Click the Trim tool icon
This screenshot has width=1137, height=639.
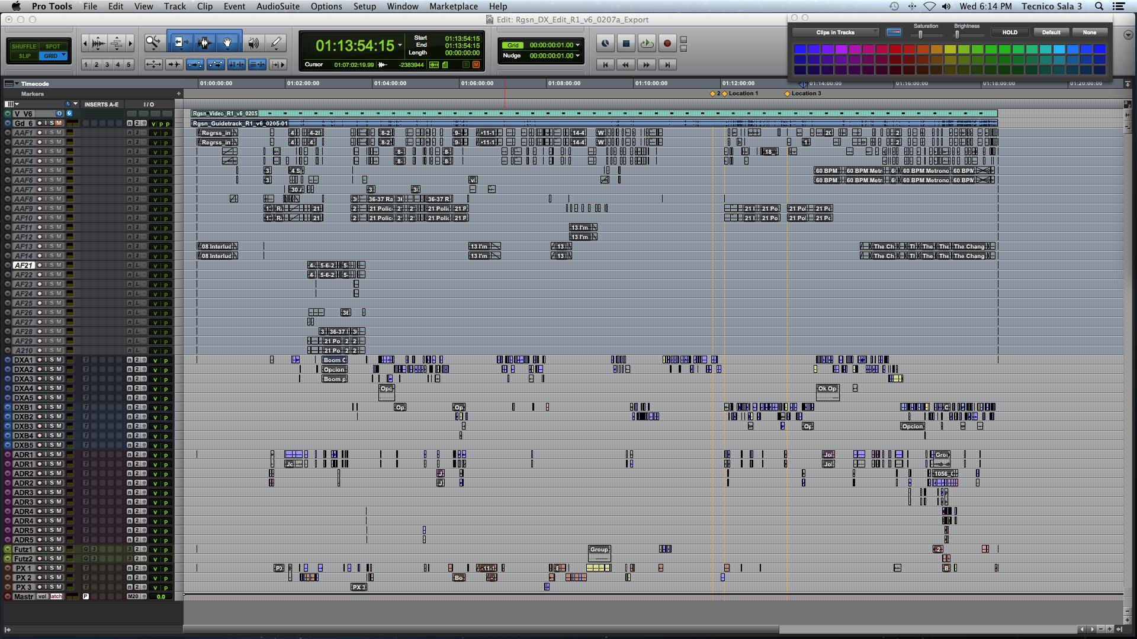pyautogui.click(x=181, y=42)
